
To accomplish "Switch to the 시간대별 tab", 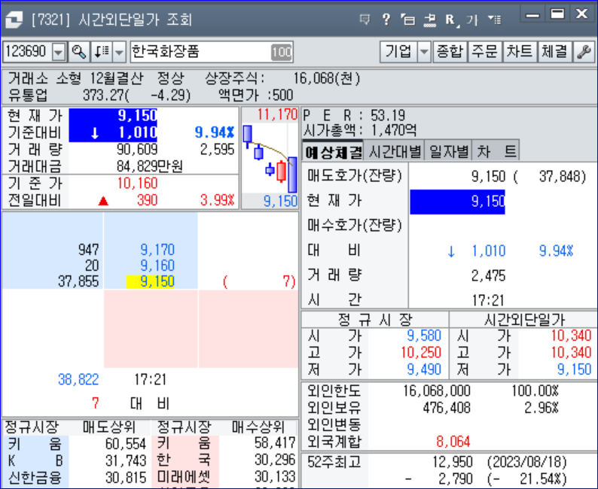I will [x=395, y=151].
